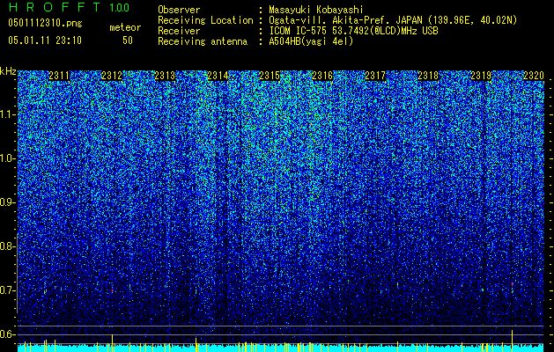Select the ICOM IC-575 receiver text
554x352 pixels.
[x=353, y=31]
